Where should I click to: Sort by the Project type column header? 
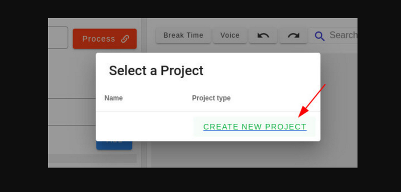(x=211, y=98)
